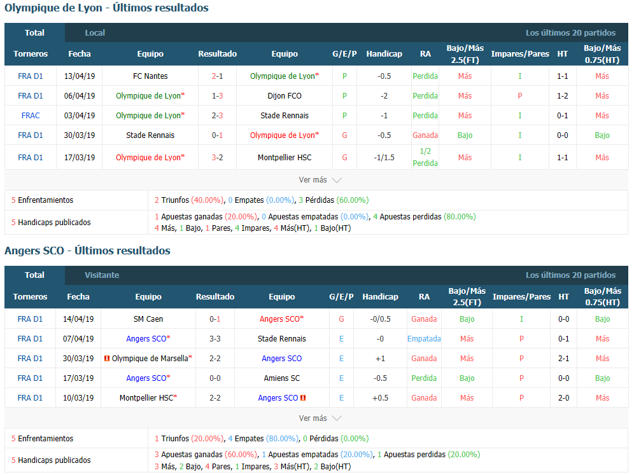
Task: Click '4 Apuestas perdidas (80.00%)' text
Action: click(424, 216)
